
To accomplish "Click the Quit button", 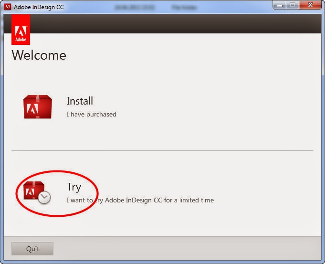I will coord(32,249).
